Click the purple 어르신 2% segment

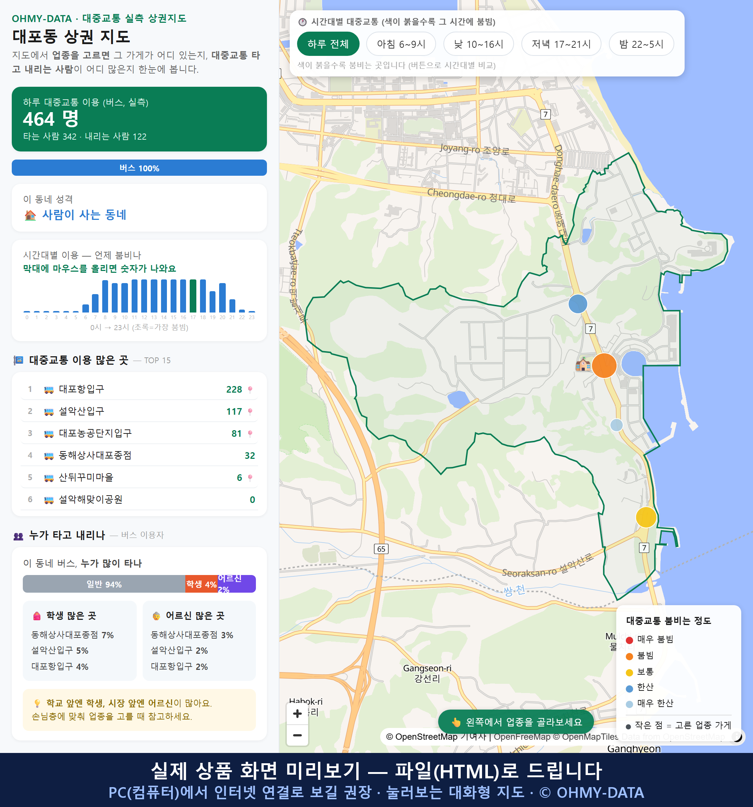coord(237,584)
